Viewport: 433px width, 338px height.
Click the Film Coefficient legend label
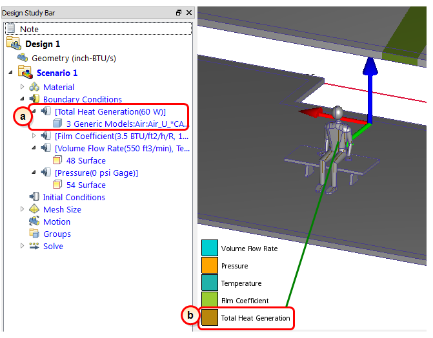(245, 301)
